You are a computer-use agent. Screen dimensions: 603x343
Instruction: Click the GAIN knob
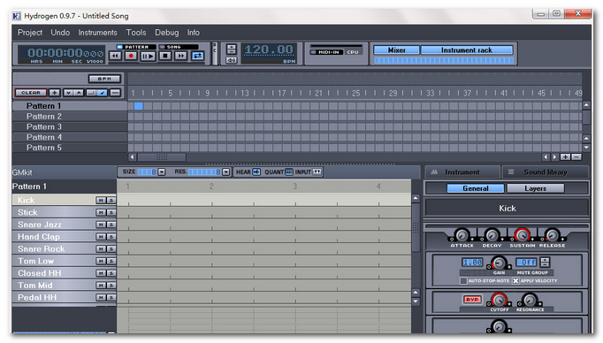tap(499, 263)
